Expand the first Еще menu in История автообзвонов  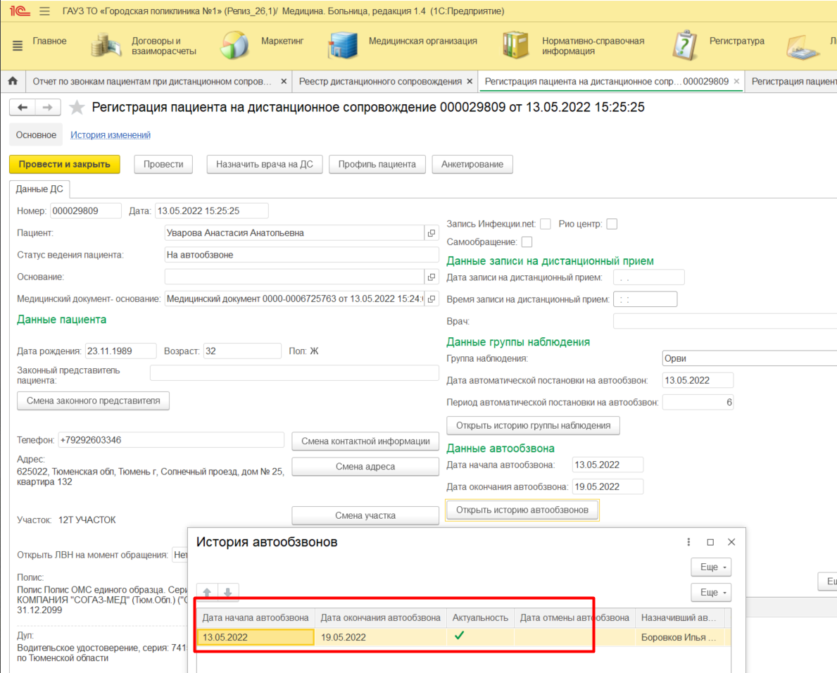coord(711,567)
